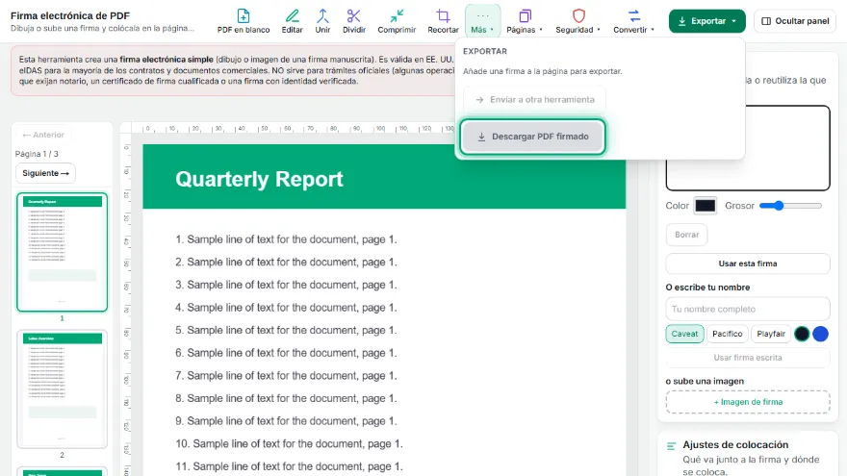Click the Ajustes de colocación section icon
This screenshot has width=847, height=476.
click(672, 446)
